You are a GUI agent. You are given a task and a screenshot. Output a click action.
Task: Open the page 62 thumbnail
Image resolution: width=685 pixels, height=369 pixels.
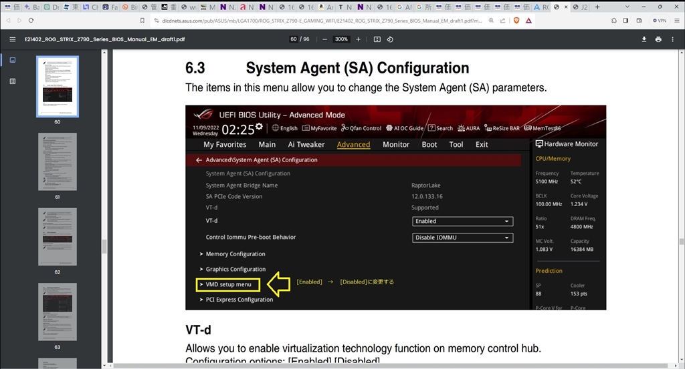[x=57, y=236]
